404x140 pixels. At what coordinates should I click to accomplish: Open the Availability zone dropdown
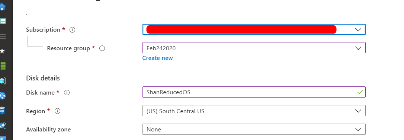pyautogui.click(x=254, y=129)
